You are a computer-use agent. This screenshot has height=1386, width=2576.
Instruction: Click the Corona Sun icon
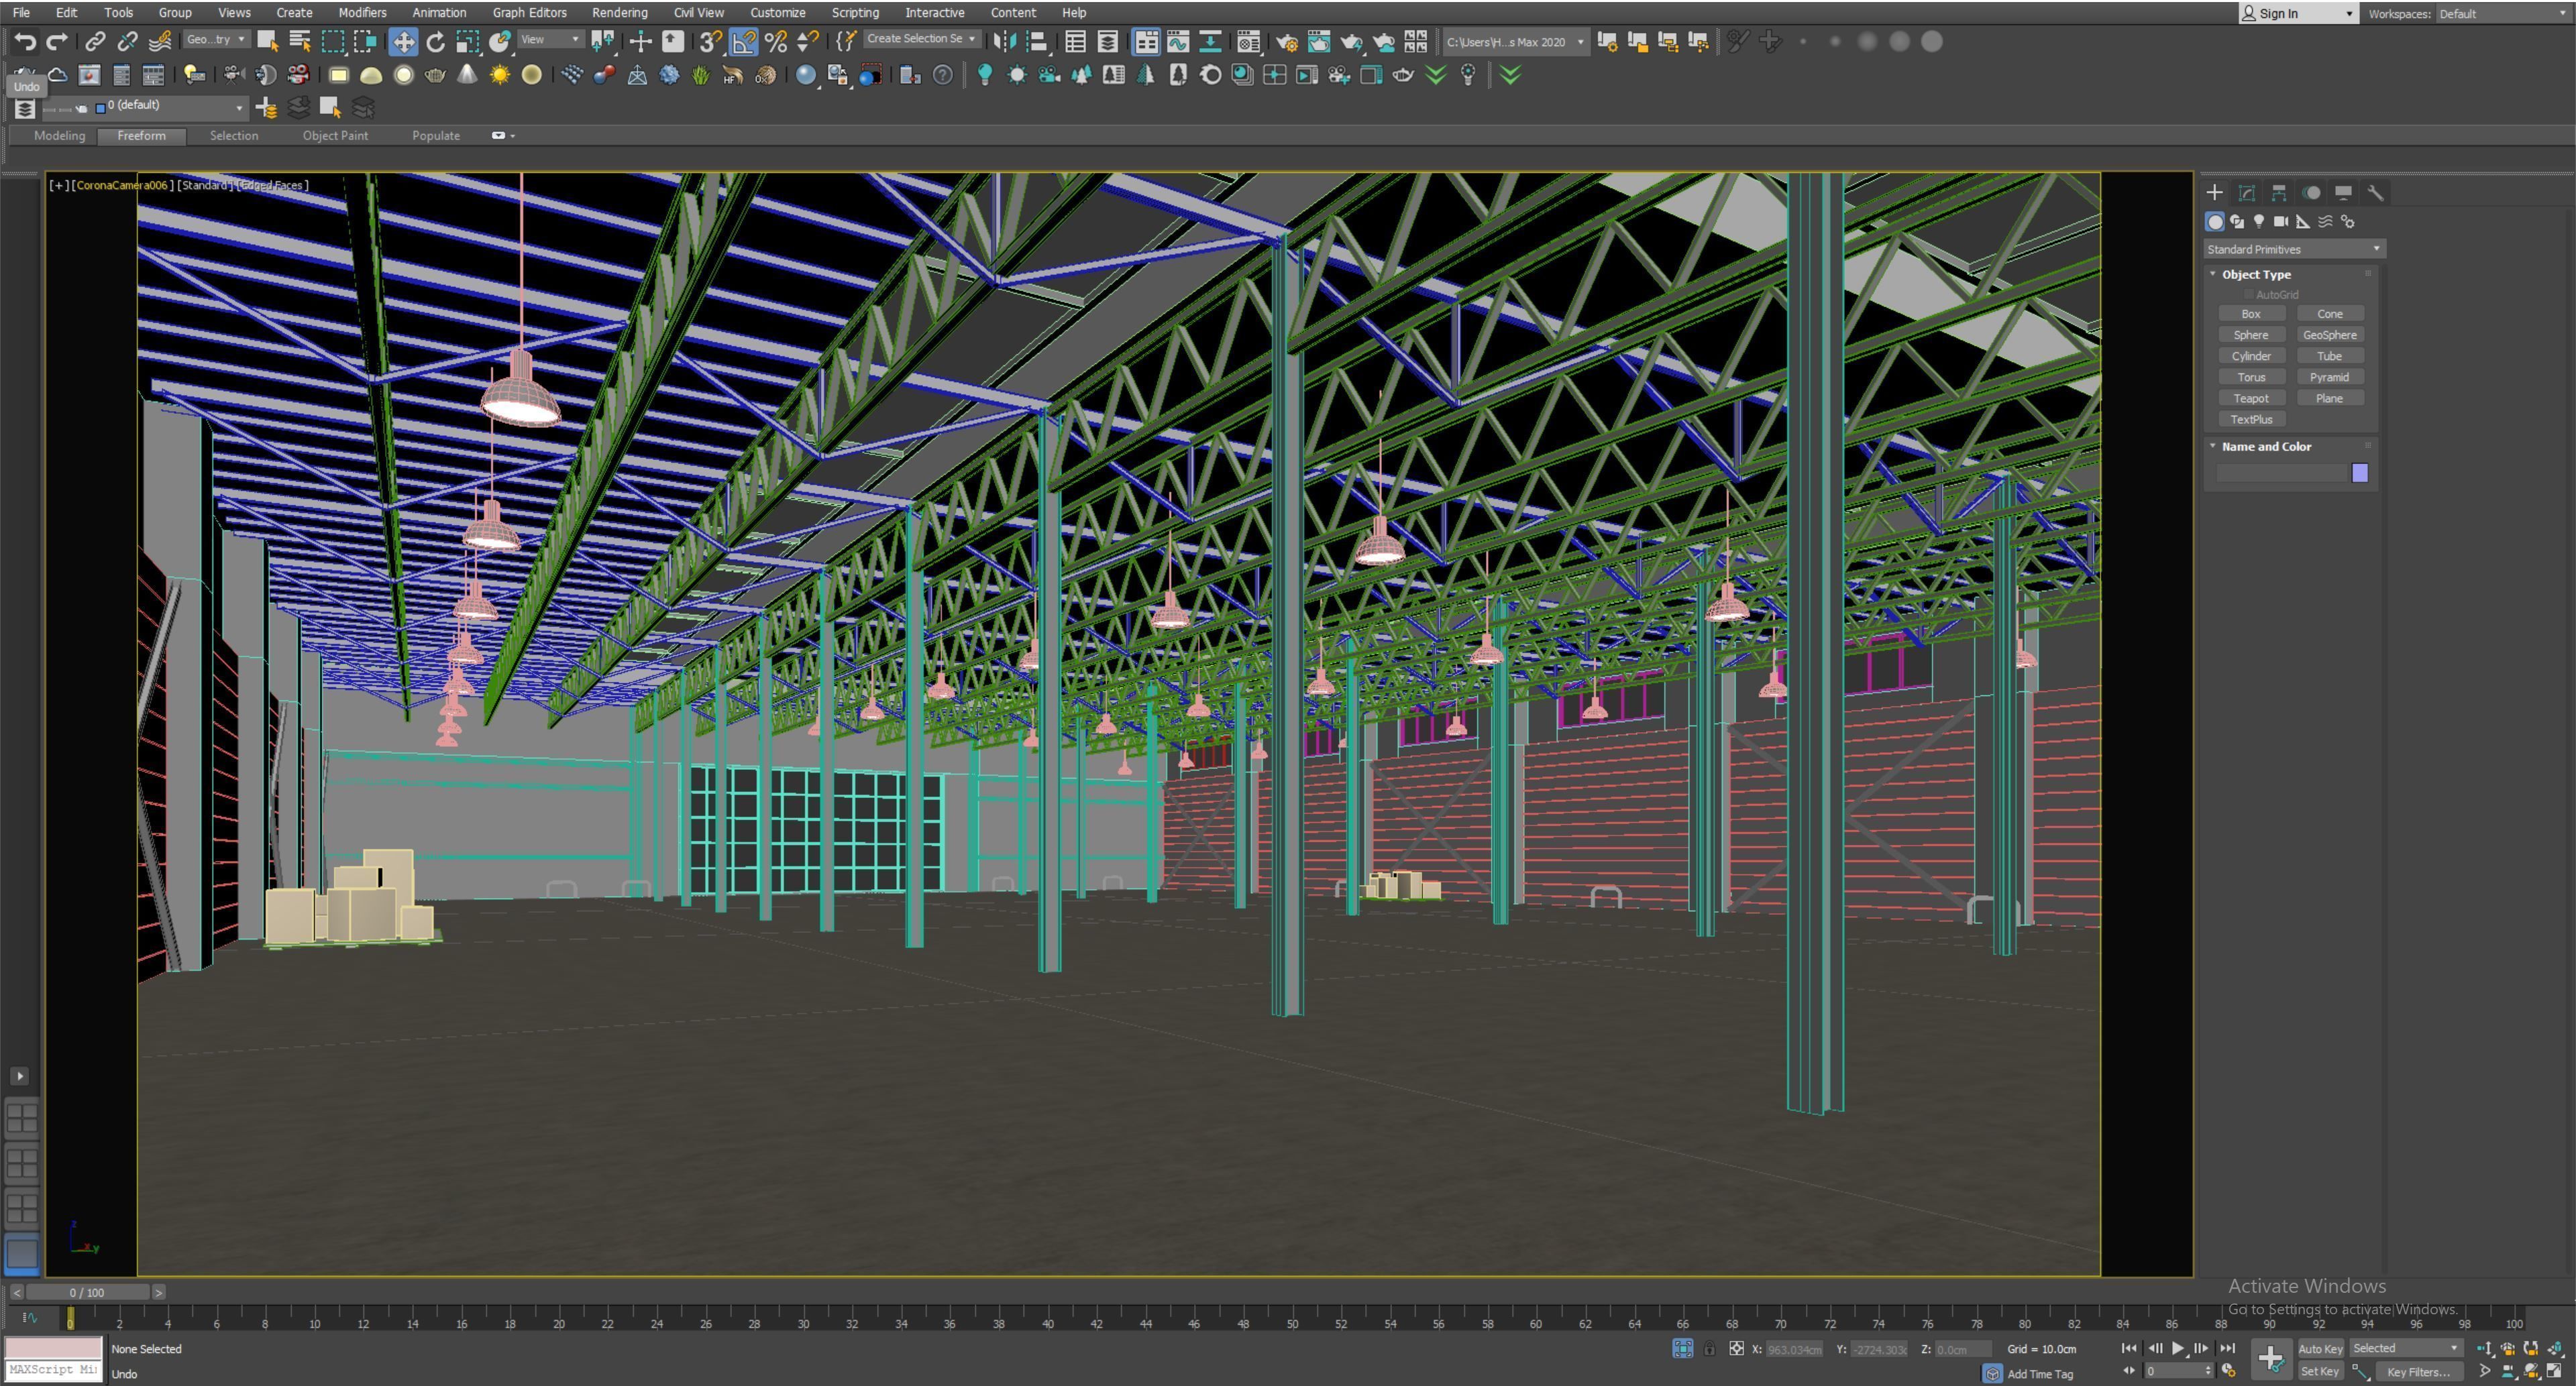point(499,75)
